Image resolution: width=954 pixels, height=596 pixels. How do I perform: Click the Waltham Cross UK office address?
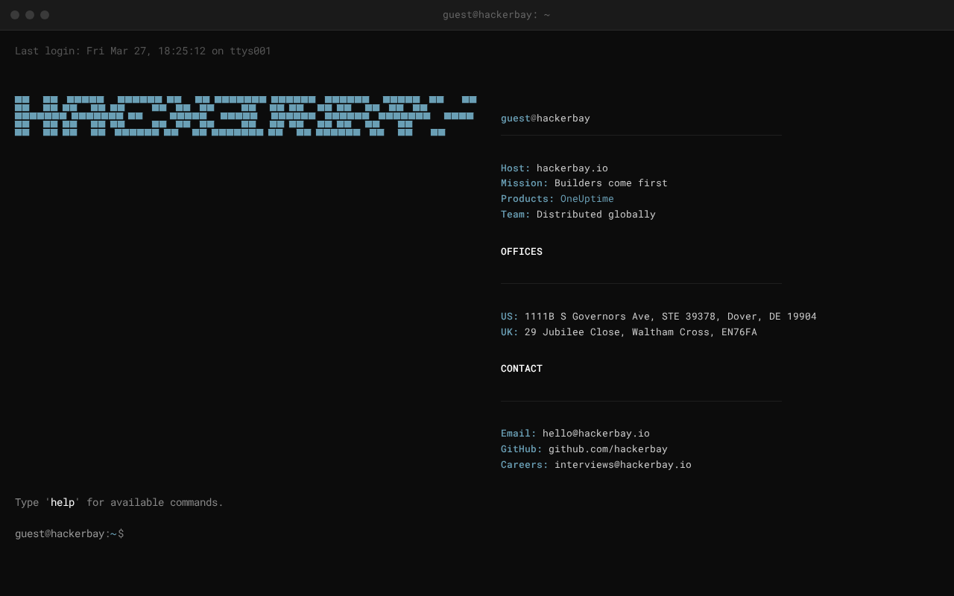[641, 332]
